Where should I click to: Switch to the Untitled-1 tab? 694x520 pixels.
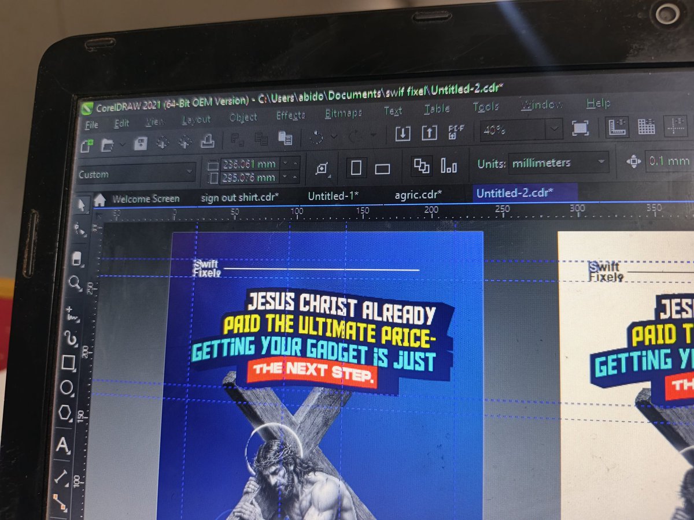(333, 196)
